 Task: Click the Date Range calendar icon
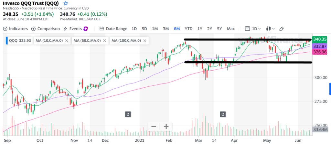pyautogui.click(x=102, y=29)
